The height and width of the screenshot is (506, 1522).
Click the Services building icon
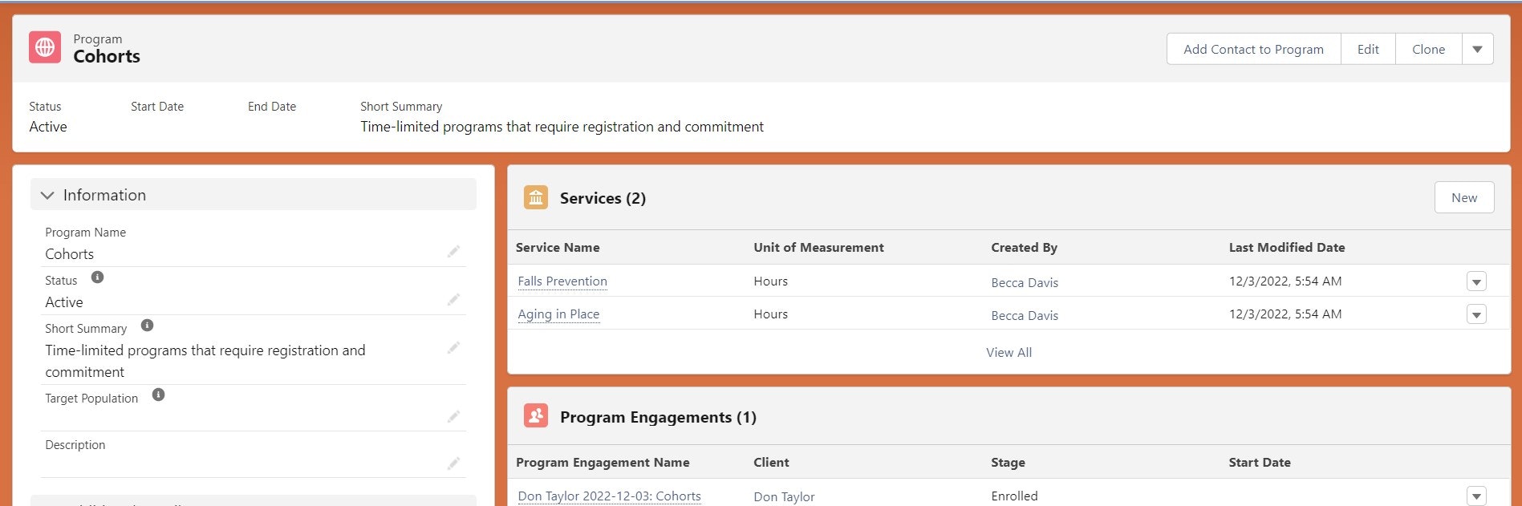[536, 197]
